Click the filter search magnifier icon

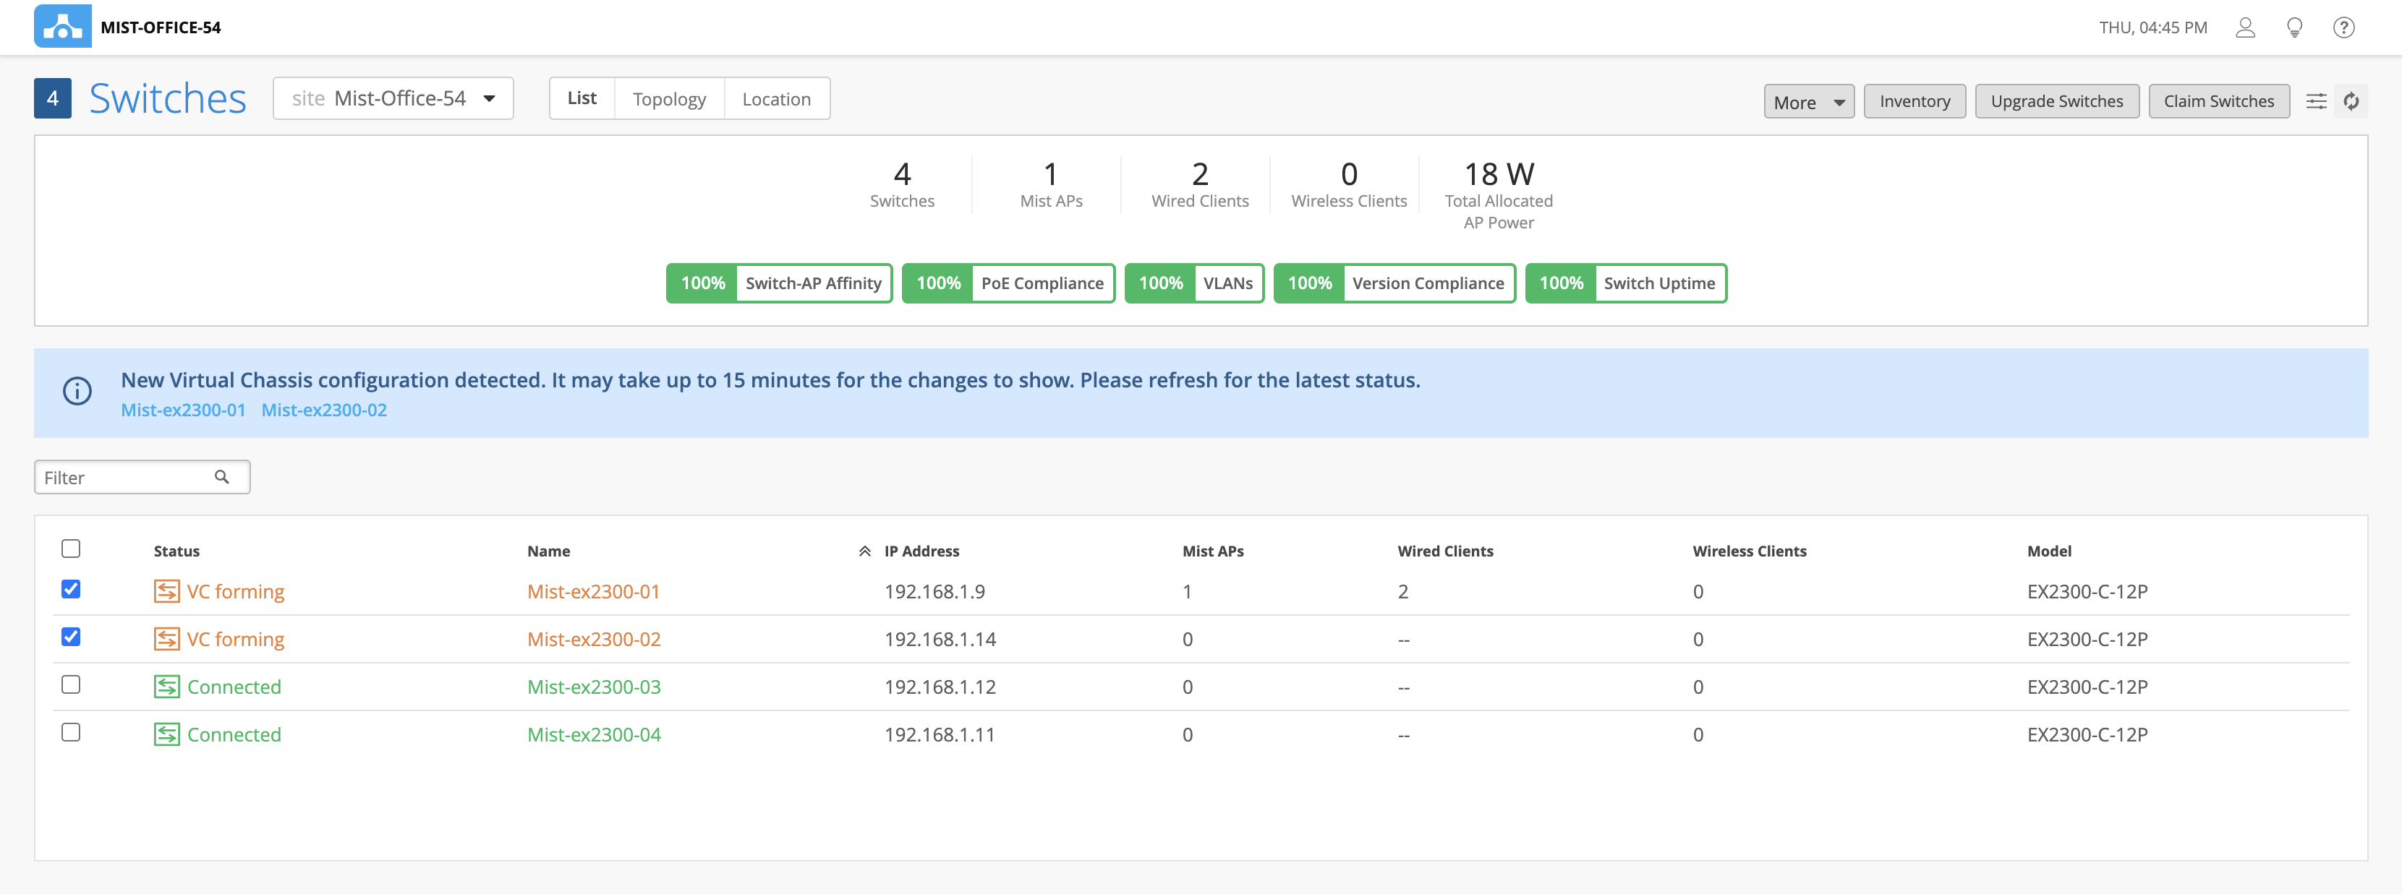(x=222, y=477)
